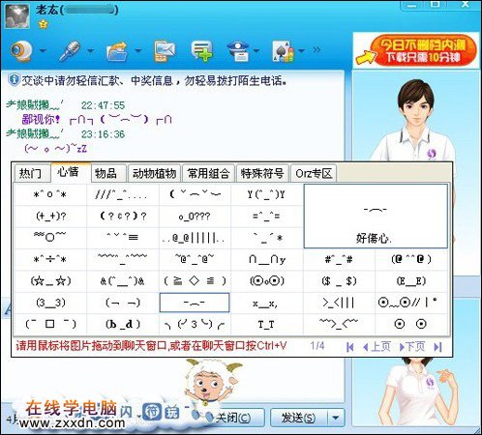Image resolution: width=482 pixels, height=435 pixels.
Task: Click the 发送(S) send button
Action: [x=299, y=418]
